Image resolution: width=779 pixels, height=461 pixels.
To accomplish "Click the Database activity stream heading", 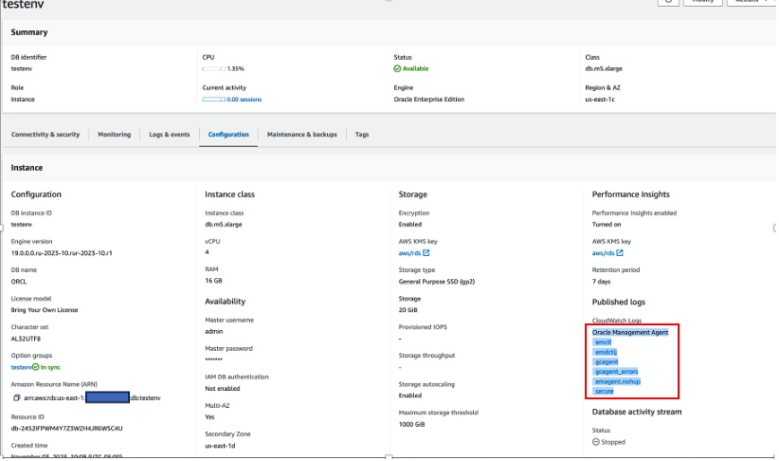I will point(637,412).
